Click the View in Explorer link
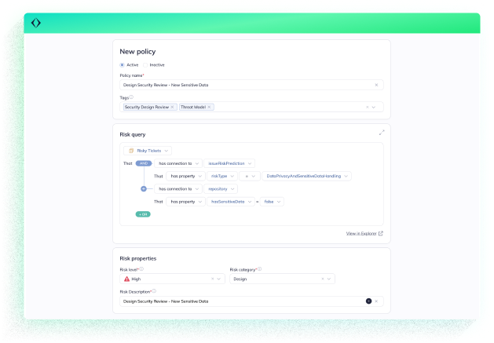 (x=364, y=233)
